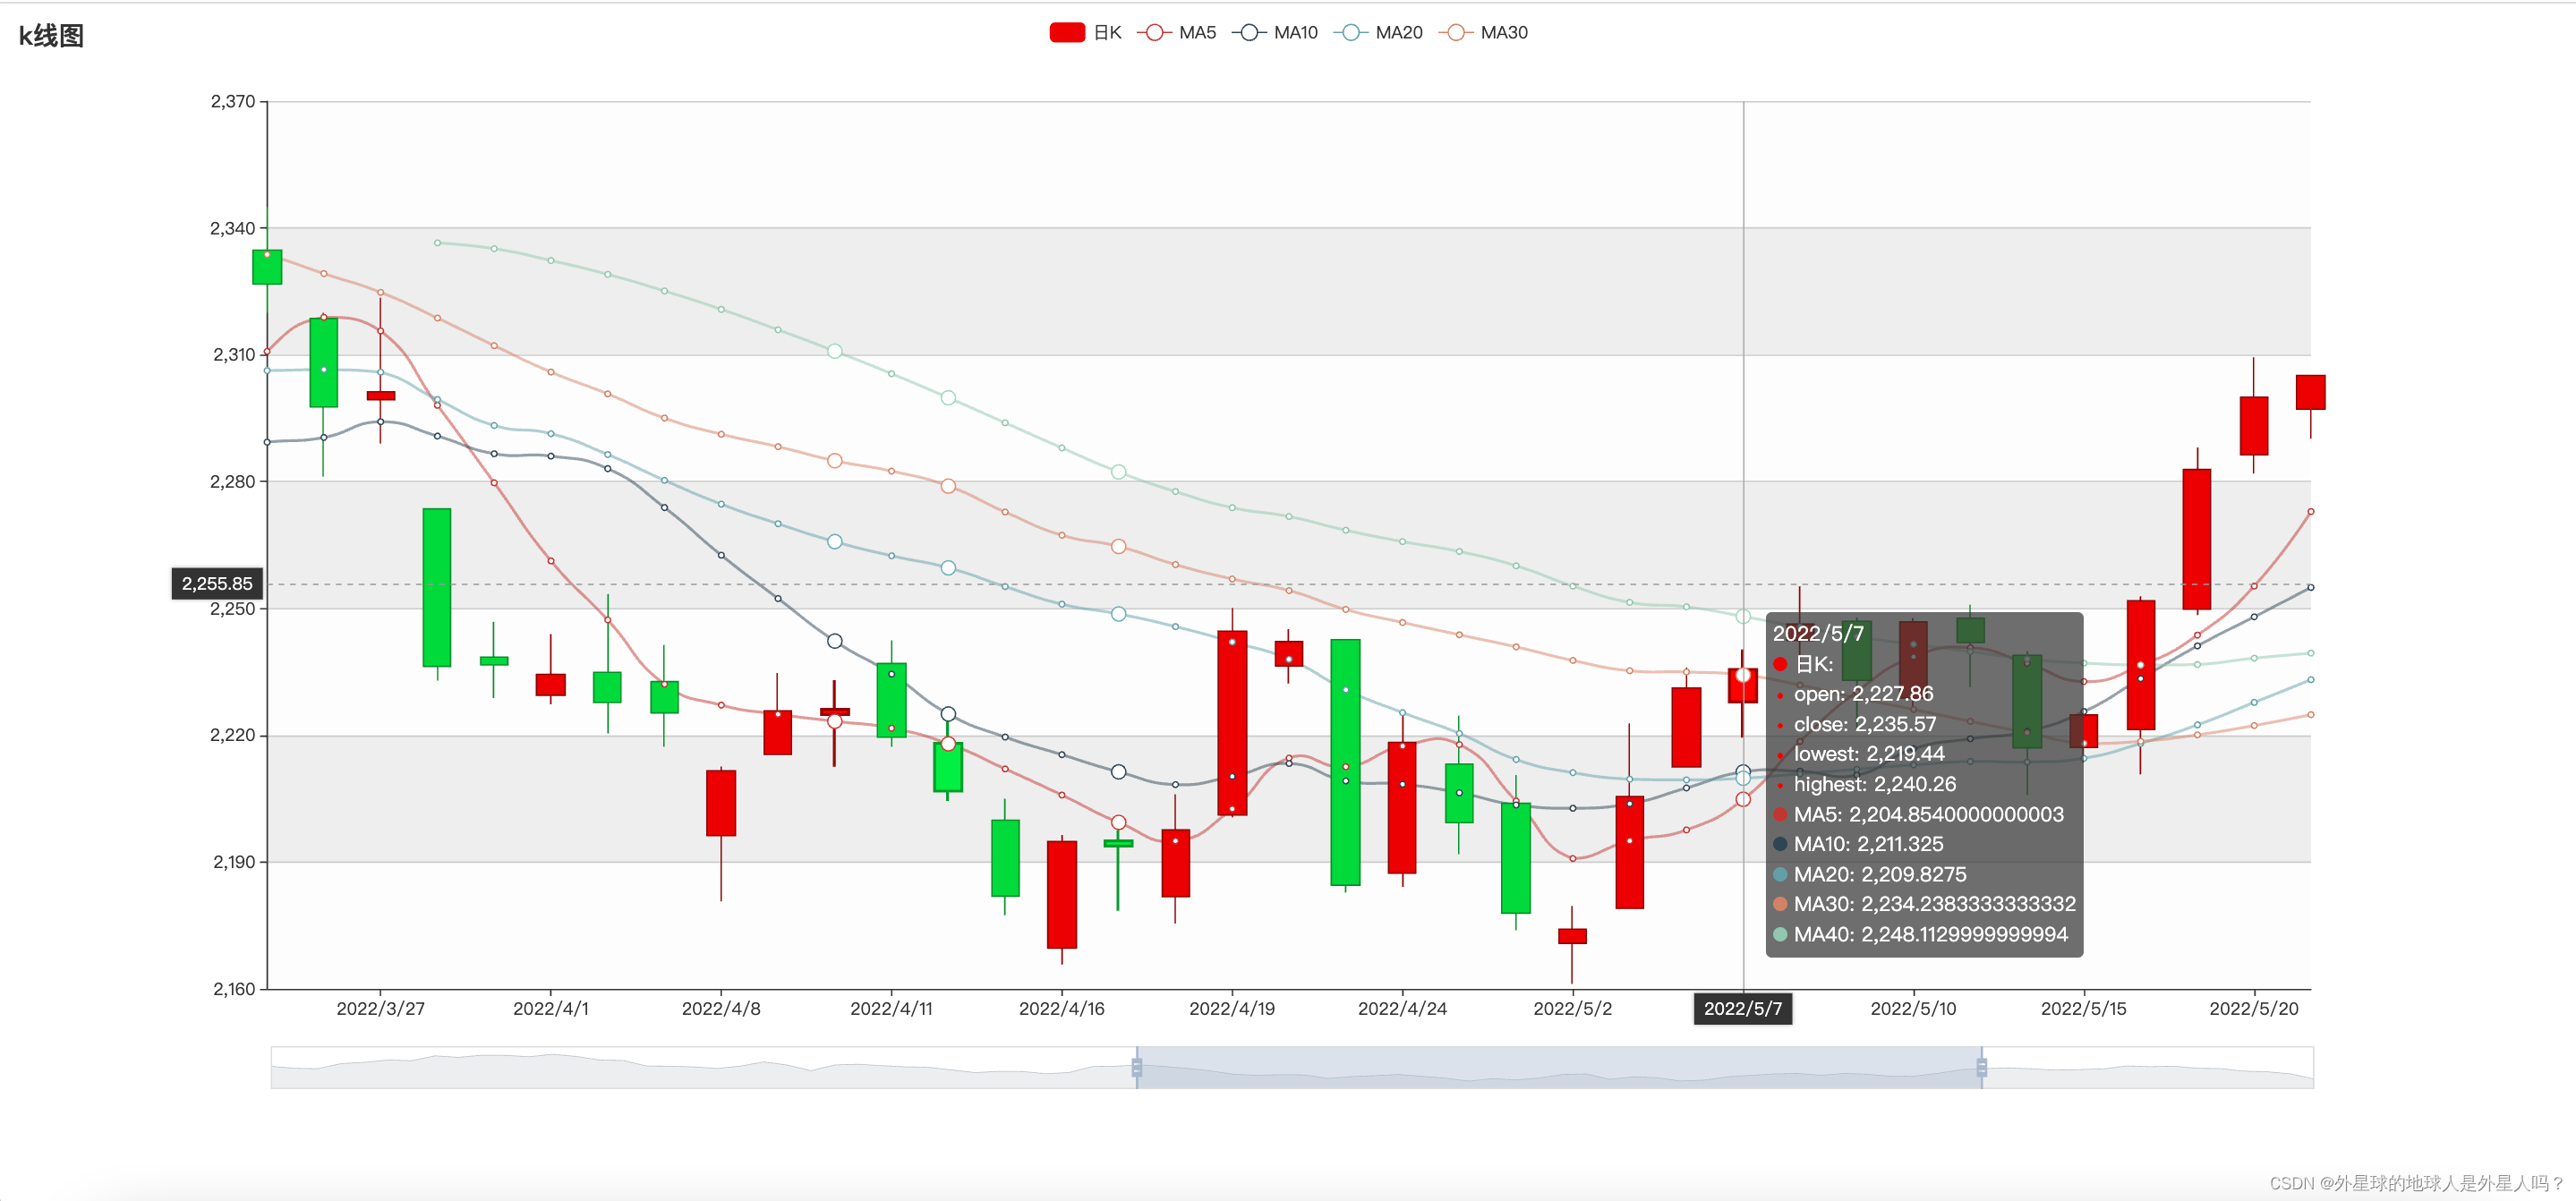Click the 2,370 y-axis label
2576x1201 pixels.
click(x=233, y=102)
